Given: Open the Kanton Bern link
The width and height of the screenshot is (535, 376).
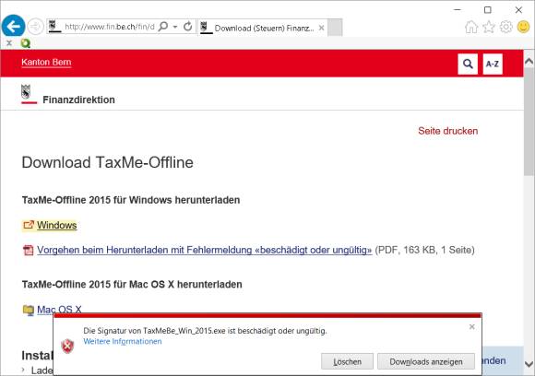Looking at the screenshot, I should pyautogui.click(x=46, y=63).
